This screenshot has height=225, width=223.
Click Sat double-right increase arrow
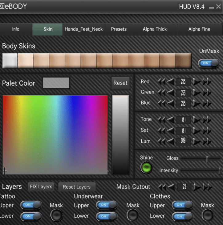pyautogui.click(x=207, y=131)
